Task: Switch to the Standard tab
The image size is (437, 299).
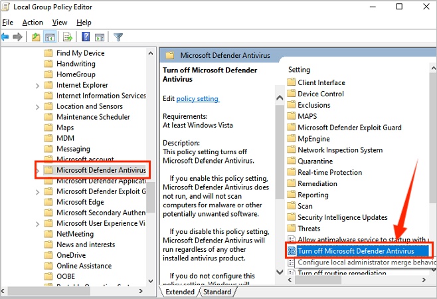Action: tap(217, 292)
